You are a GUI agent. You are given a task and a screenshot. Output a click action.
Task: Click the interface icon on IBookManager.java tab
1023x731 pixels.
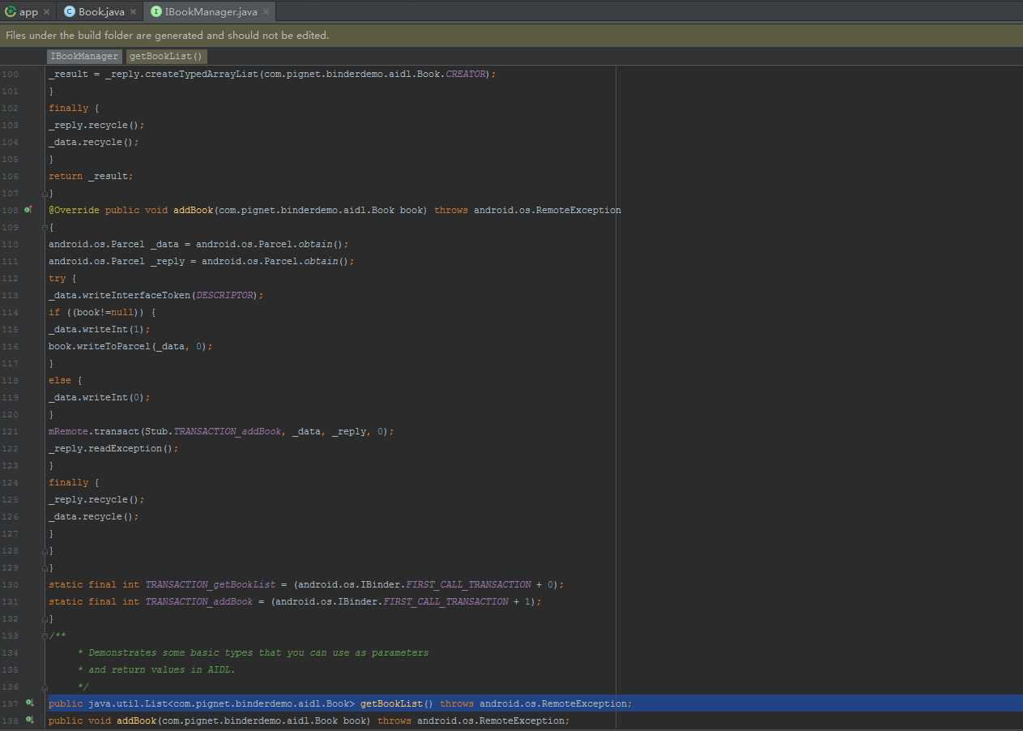[x=156, y=11]
